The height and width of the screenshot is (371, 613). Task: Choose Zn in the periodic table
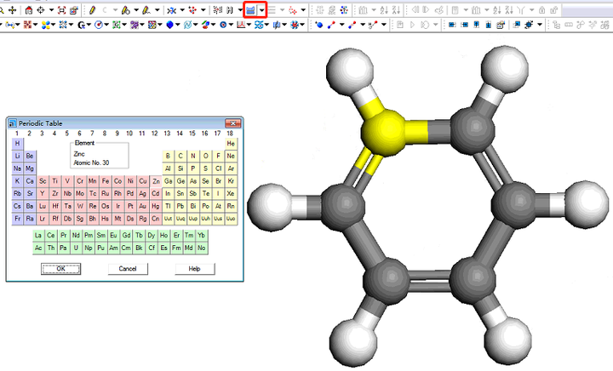click(x=156, y=181)
